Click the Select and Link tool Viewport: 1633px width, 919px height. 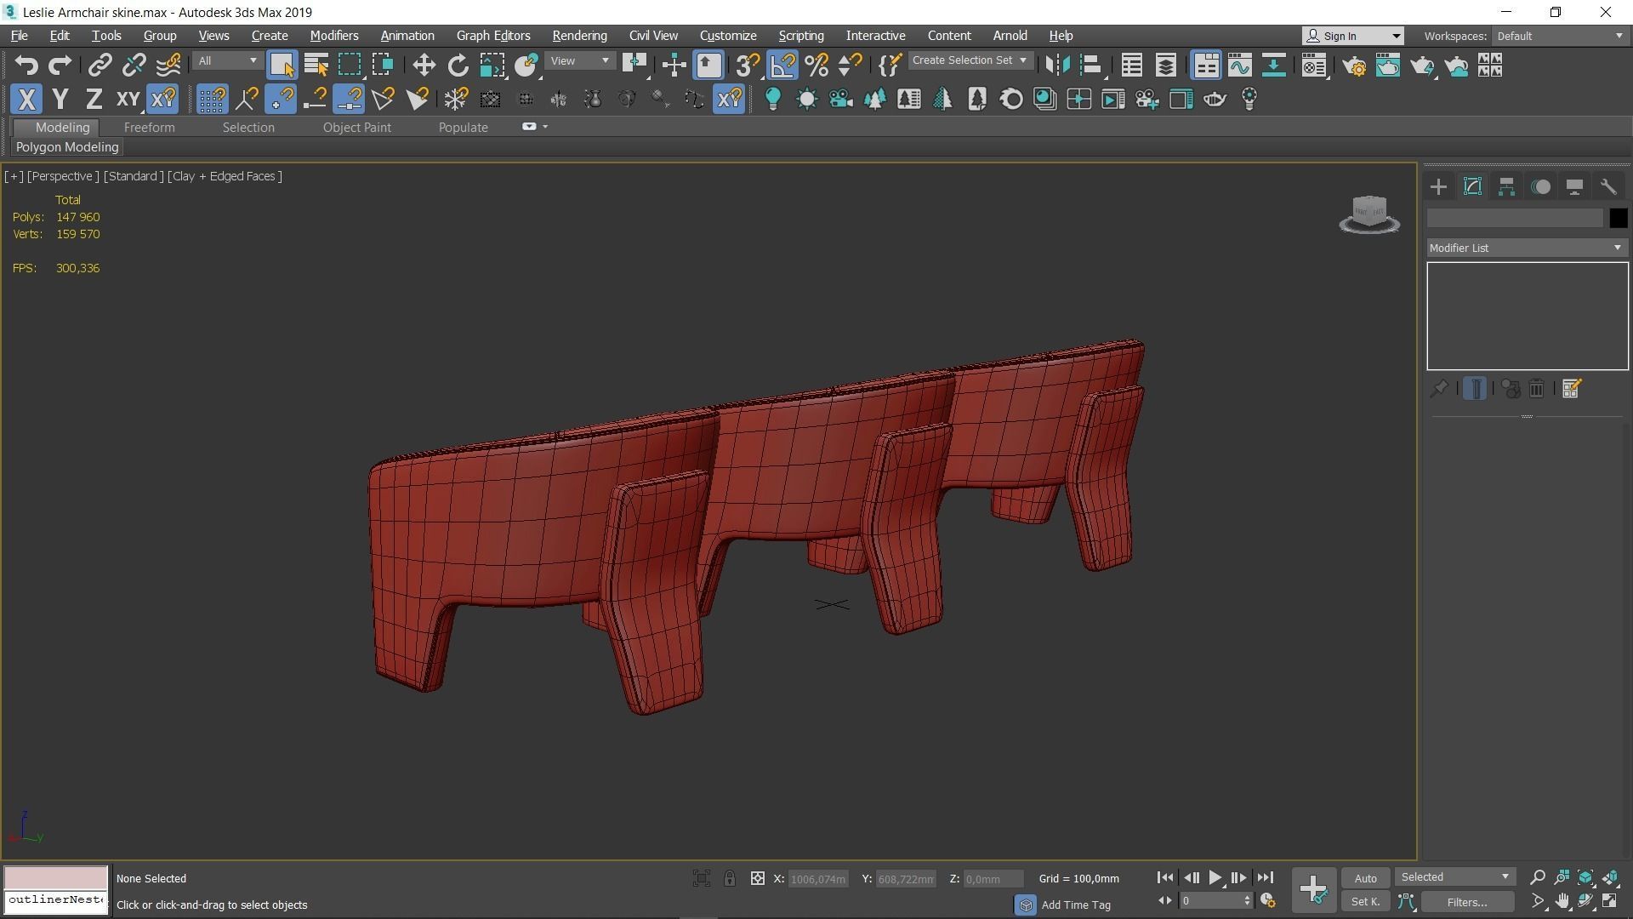click(100, 66)
